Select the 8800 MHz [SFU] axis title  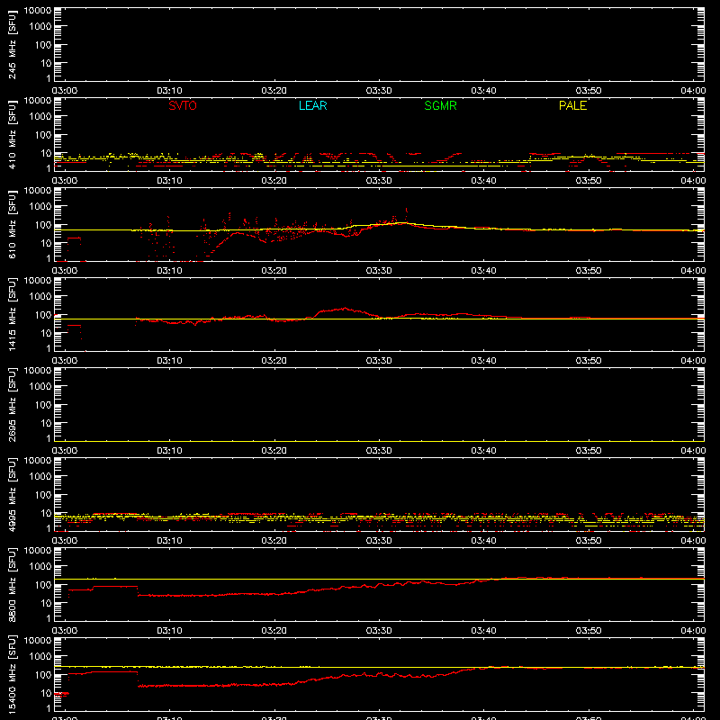(x=13, y=584)
